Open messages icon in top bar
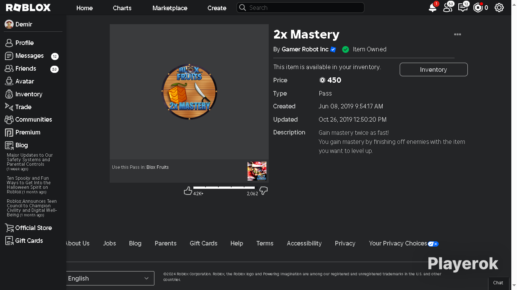517x290 pixels. pos(463,8)
